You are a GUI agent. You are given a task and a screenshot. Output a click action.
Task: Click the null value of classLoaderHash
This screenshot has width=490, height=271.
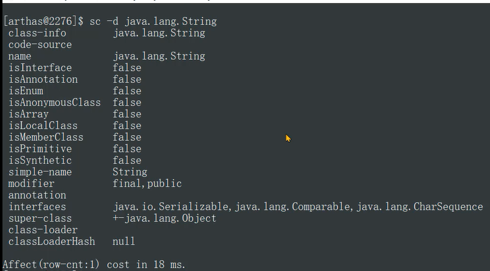[124, 242]
